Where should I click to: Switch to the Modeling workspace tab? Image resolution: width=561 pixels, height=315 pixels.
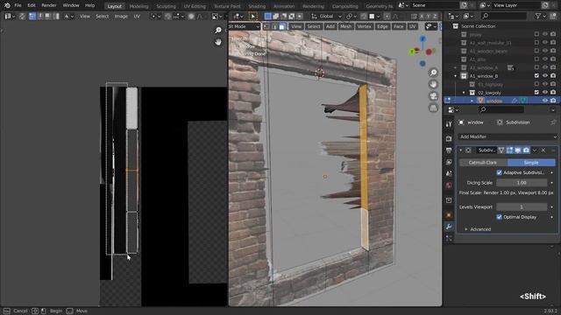(x=138, y=6)
